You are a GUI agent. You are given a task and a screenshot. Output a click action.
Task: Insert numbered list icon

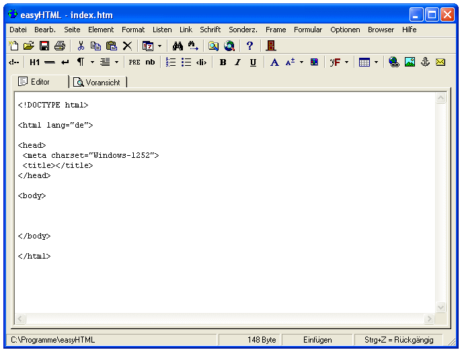click(171, 62)
